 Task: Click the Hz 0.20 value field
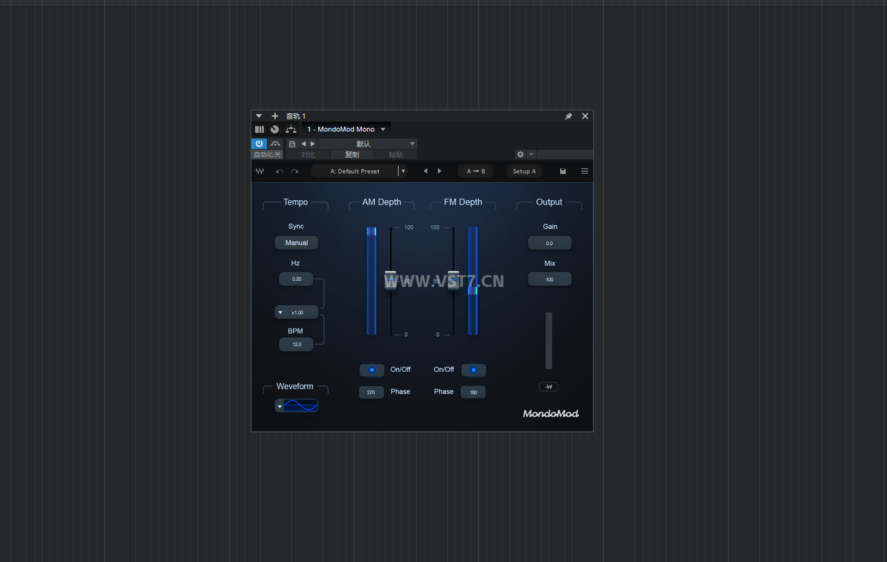point(296,279)
